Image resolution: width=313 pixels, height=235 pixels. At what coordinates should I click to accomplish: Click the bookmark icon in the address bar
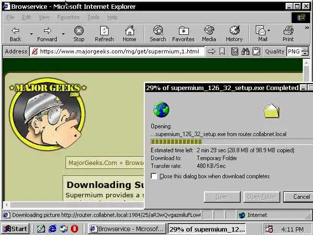pos(222,51)
